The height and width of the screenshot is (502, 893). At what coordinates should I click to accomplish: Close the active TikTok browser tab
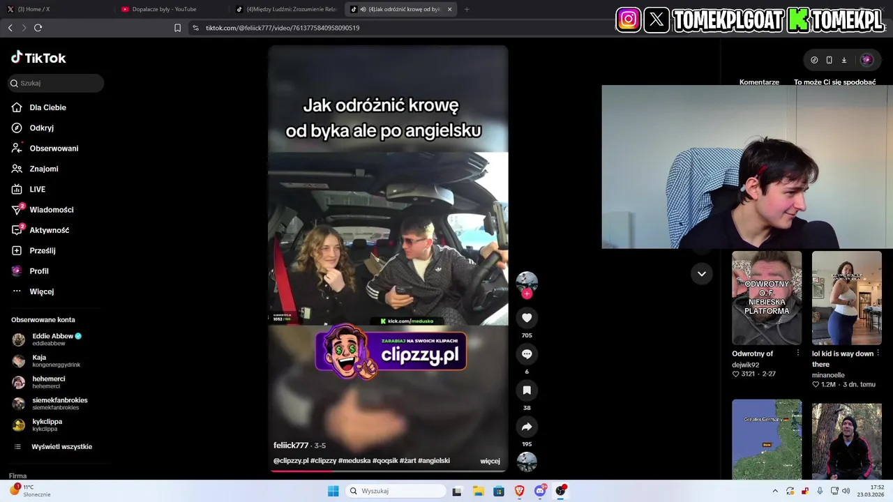point(449,9)
